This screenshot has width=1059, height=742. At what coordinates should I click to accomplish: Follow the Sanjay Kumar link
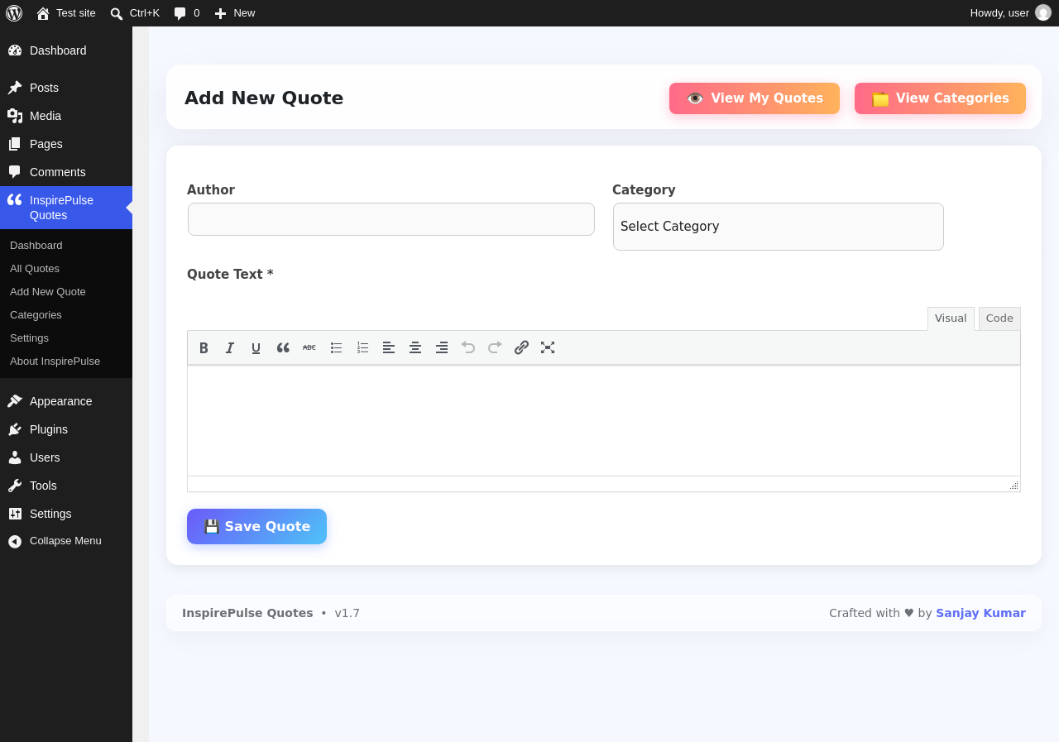click(980, 613)
